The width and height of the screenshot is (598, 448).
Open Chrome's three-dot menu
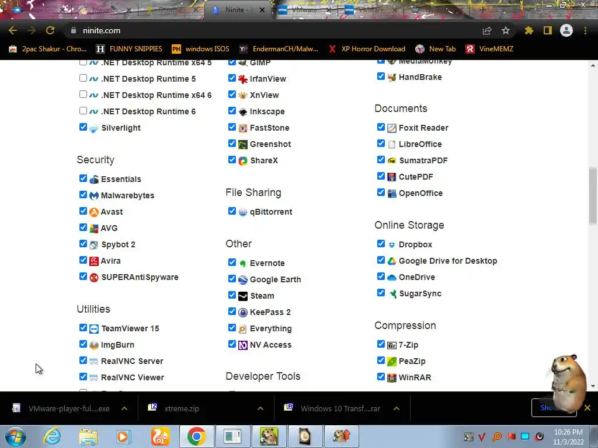click(585, 30)
